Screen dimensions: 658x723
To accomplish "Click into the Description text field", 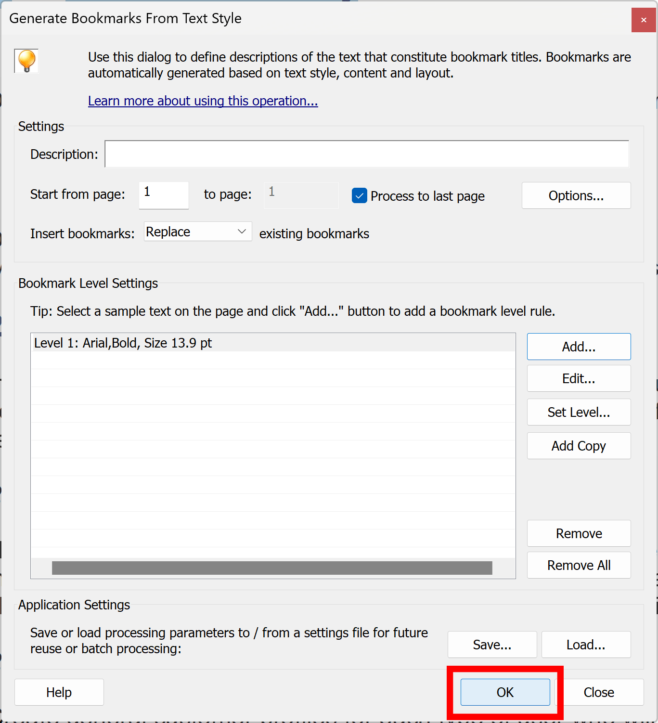I will [x=367, y=154].
